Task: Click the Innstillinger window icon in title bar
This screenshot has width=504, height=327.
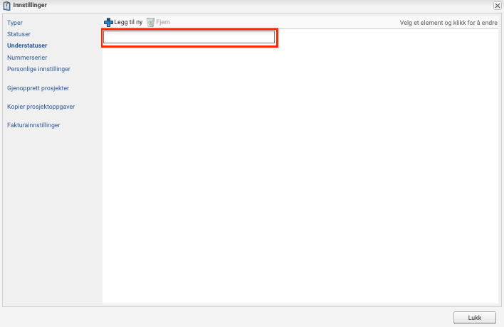Action: pos(7,6)
